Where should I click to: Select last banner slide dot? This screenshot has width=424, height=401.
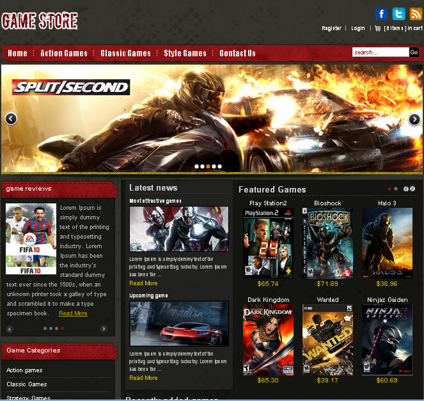pyautogui.click(x=219, y=166)
